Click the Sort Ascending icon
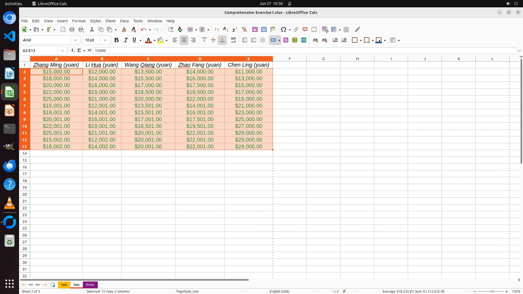The width and height of the screenshot is (523, 294). click(226, 29)
